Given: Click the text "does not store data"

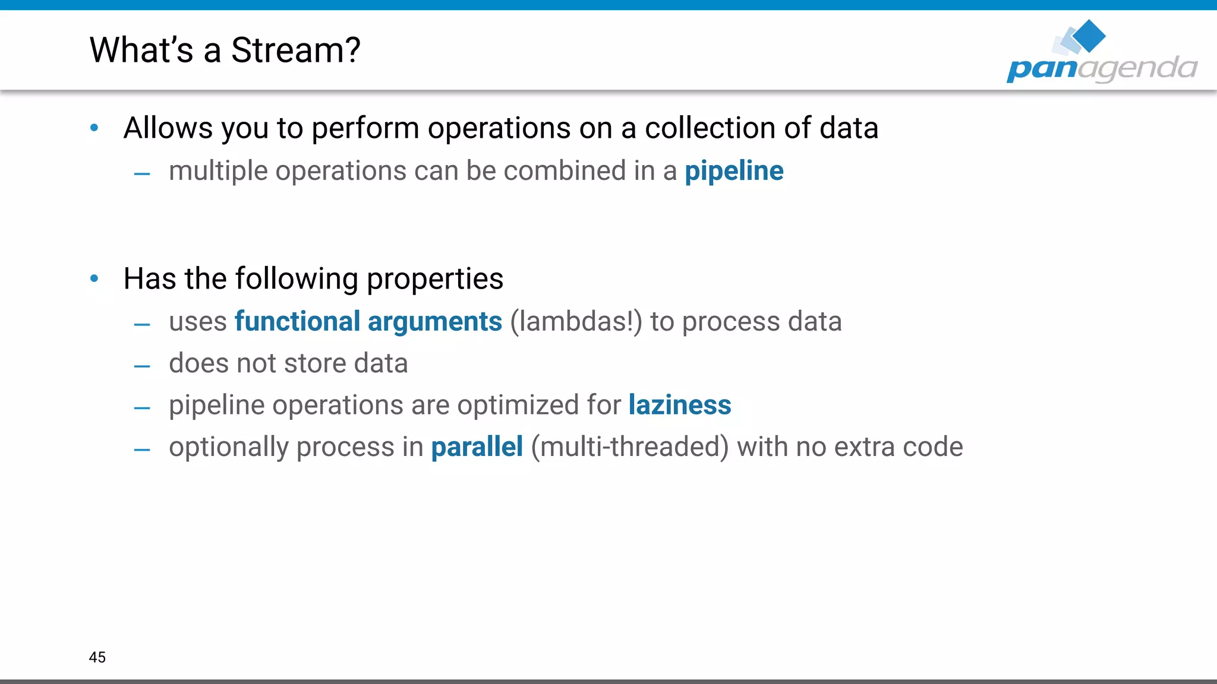Looking at the screenshot, I should tap(288, 363).
